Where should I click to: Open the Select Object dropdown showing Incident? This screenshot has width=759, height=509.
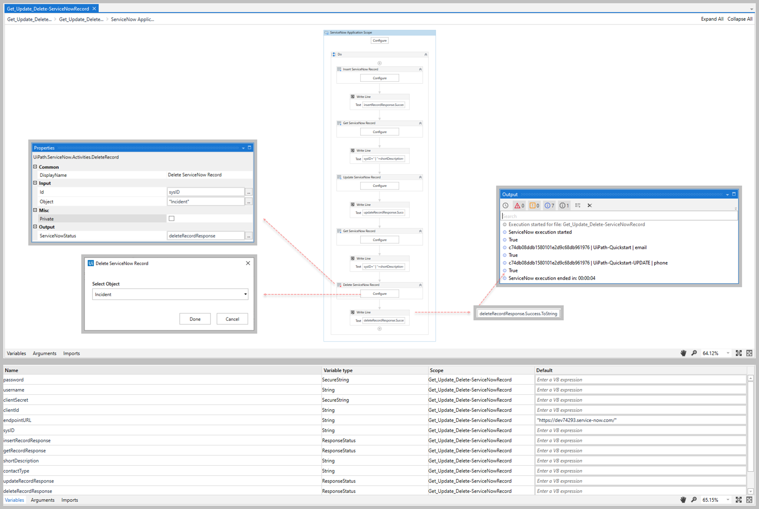click(245, 294)
